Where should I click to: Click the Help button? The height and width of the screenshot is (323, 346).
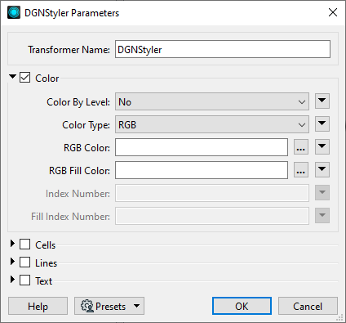(38, 306)
